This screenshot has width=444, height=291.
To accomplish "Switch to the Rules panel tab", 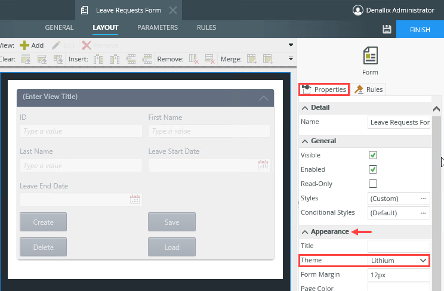I will click(x=368, y=89).
